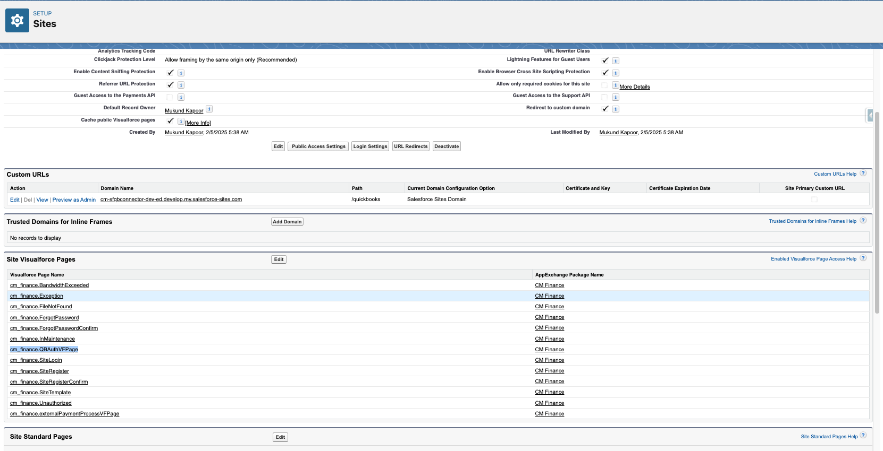Click help question icon for Trusted Domains
The image size is (883, 451).
tap(863, 220)
